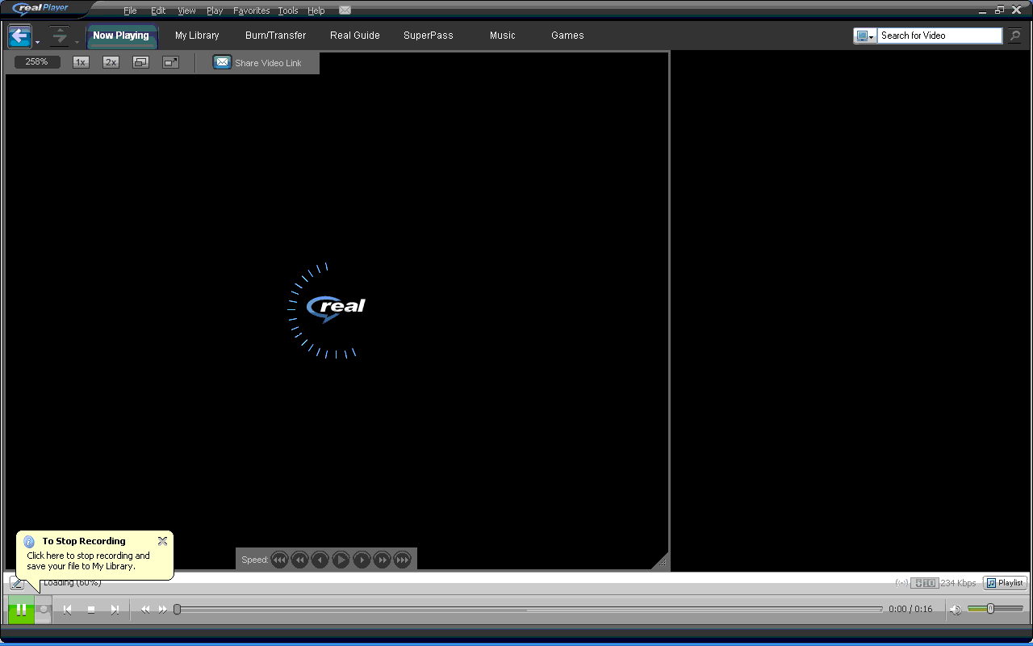
Task: Stop playback with the stop button
Action: [91, 610]
